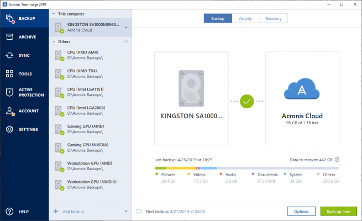The image size is (362, 221).
Task: Click the disk icon of CPU (AMD TR4)
Action: 59,74
